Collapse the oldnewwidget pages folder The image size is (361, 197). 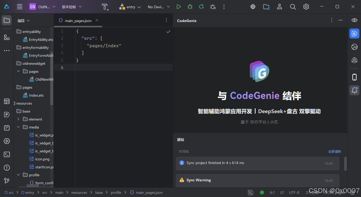(x=18, y=71)
